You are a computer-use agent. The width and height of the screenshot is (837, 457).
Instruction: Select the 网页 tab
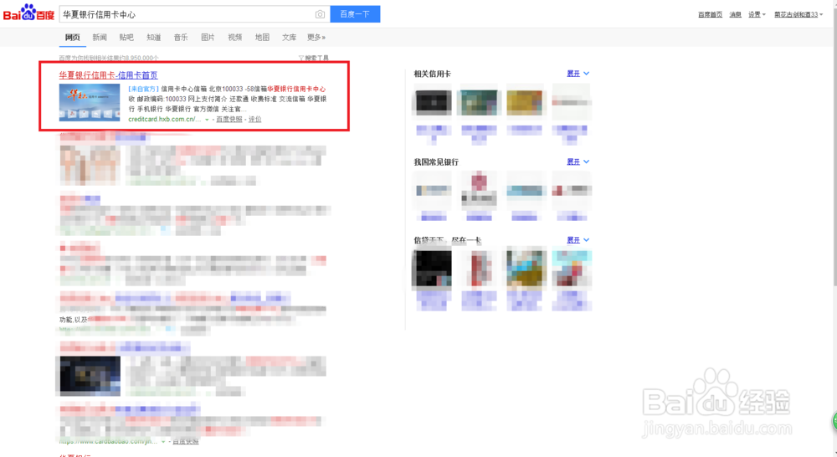click(73, 38)
